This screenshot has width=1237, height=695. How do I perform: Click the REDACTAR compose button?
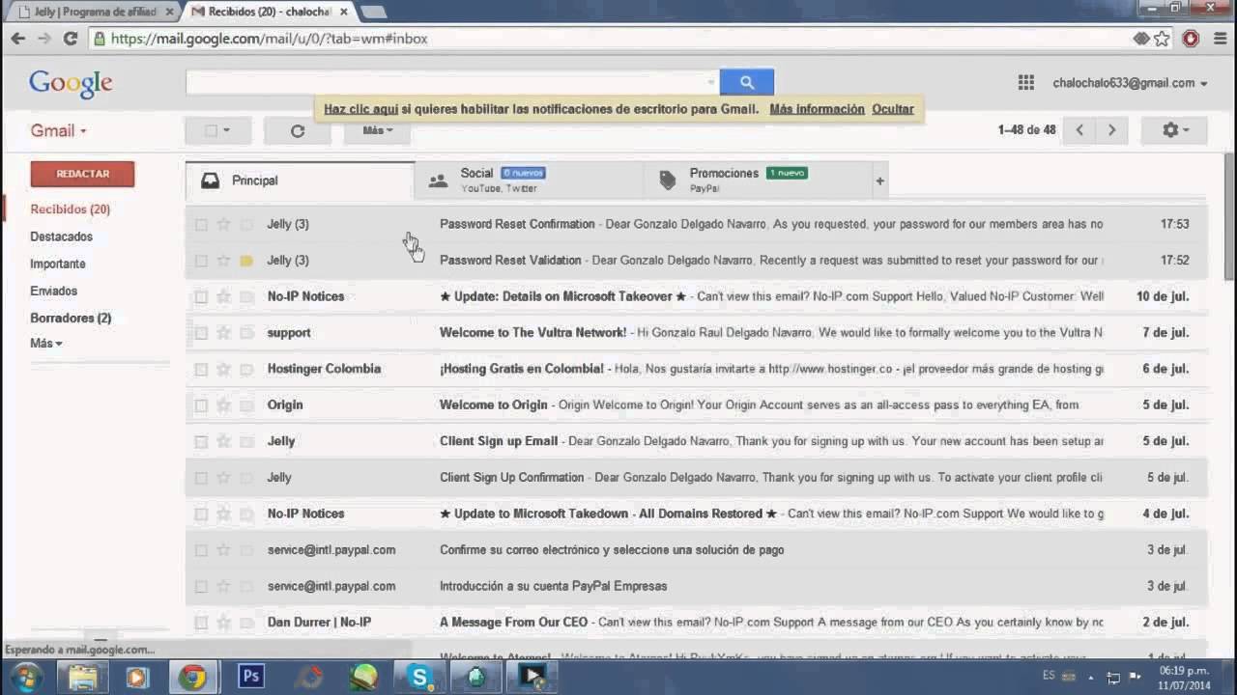[82, 174]
